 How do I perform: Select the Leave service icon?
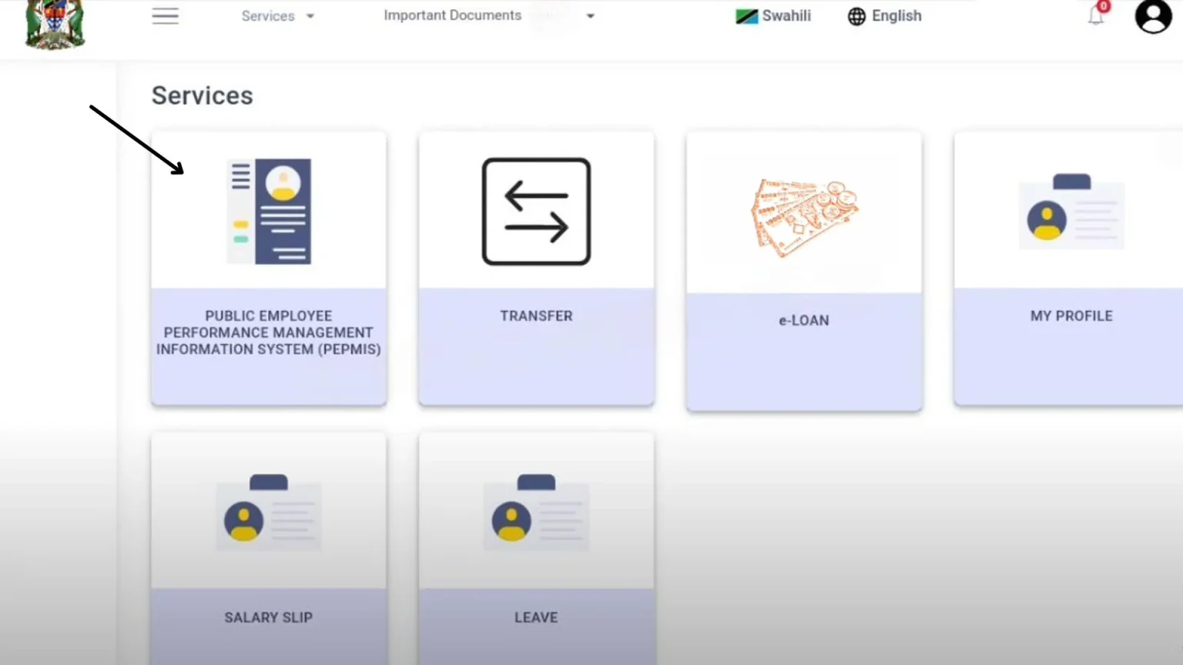coord(536,513)
